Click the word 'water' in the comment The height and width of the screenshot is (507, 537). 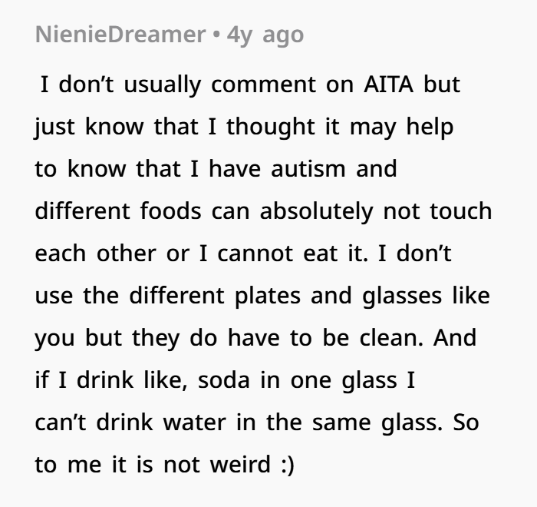pyautogui.click(x=194, y=422)
